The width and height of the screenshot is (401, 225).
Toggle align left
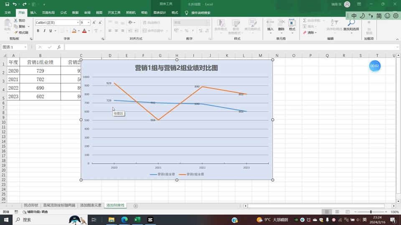(x=110, y=30)
